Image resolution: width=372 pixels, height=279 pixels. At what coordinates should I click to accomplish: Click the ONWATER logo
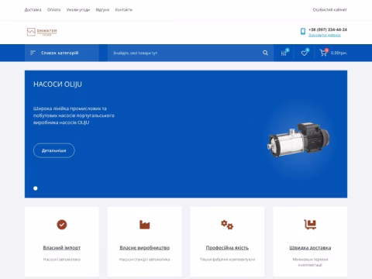coord(42,32)
